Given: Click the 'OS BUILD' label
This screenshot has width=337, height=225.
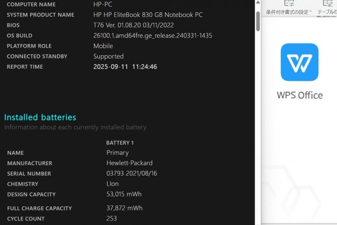Looking at the screenshot, I should click(x=20, y=36).
